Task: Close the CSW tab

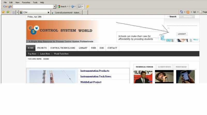Action: click(48, 12)
